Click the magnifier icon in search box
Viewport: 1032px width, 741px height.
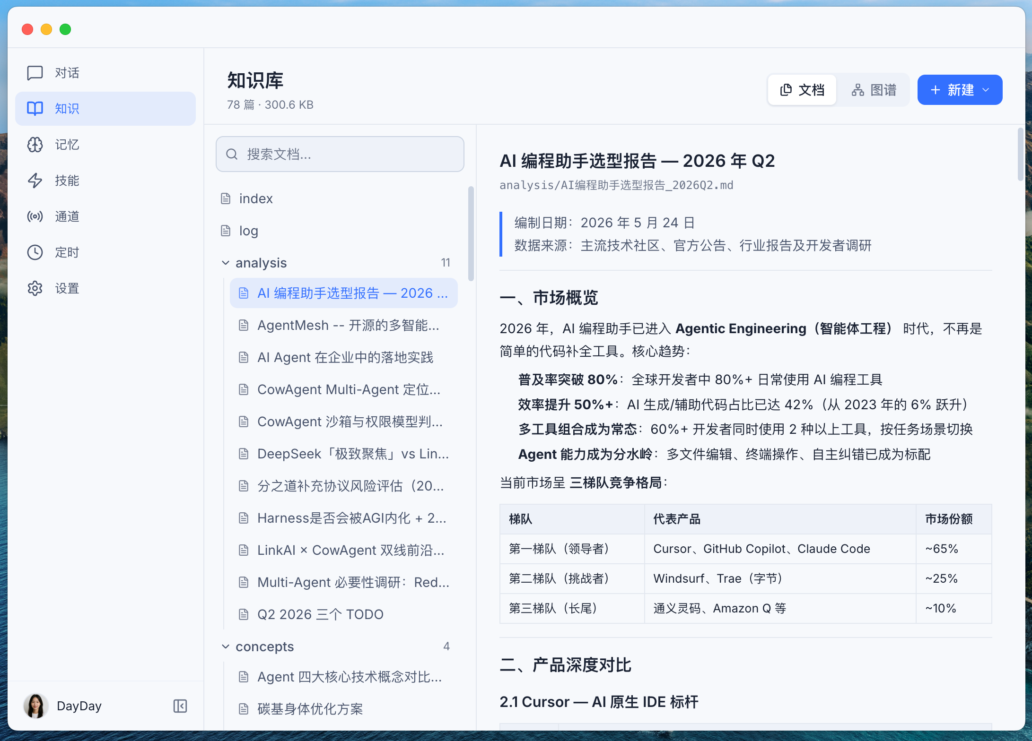pos(232,154)
